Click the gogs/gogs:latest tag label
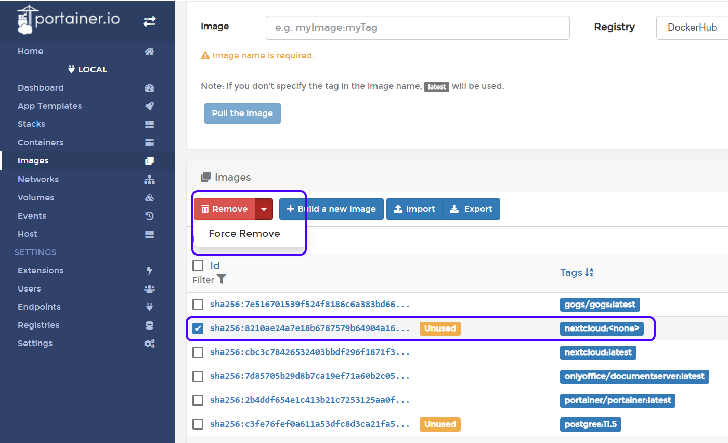Screen dimensions: 728x443 [600, 305]
